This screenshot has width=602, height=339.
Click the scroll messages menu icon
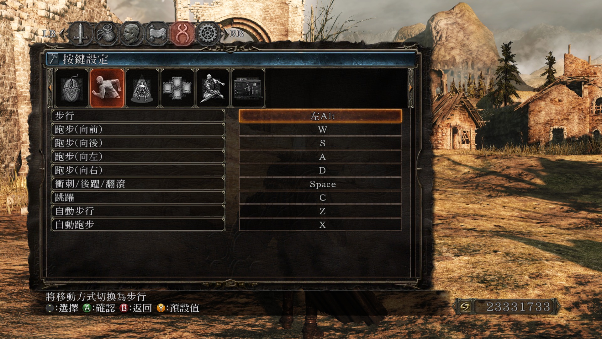click(157, 33)
